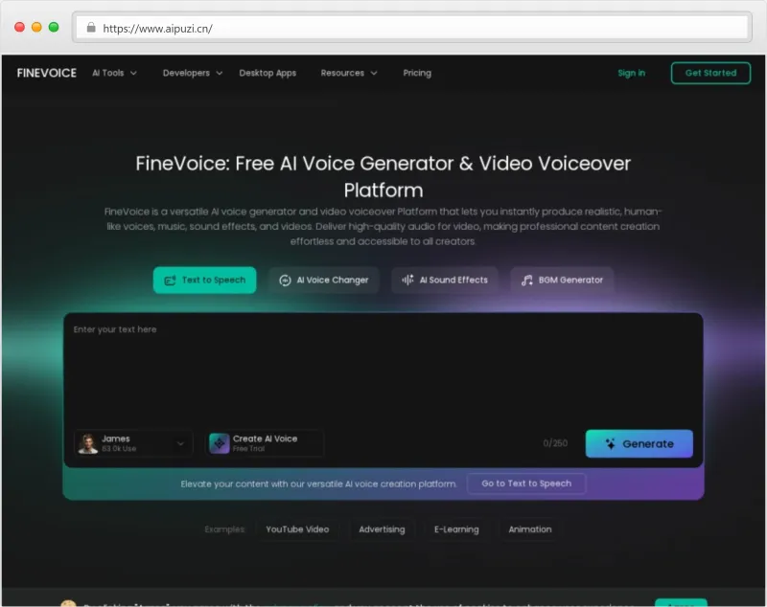Expand the AI Tools menu
Viewport: 767px width, 607px height.
pos(114,73)
